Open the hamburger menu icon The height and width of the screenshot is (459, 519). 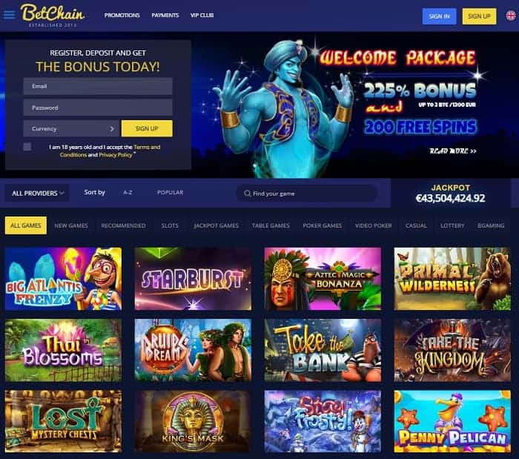click(x=9, y=15)
